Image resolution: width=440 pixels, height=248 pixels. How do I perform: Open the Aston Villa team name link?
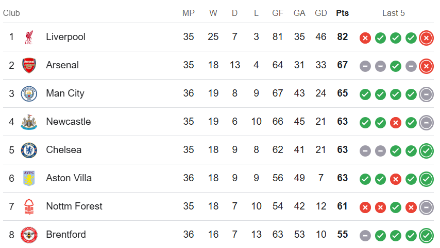click(x=69, y=178)
